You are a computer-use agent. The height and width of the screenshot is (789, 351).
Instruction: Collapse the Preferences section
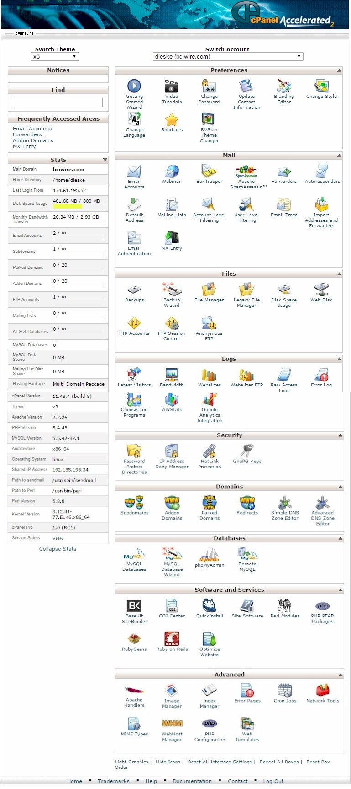pos(339,70)
